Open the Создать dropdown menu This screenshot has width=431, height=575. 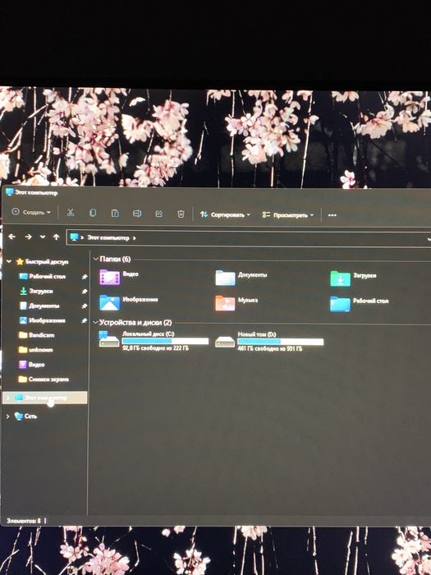pos(31,212)
